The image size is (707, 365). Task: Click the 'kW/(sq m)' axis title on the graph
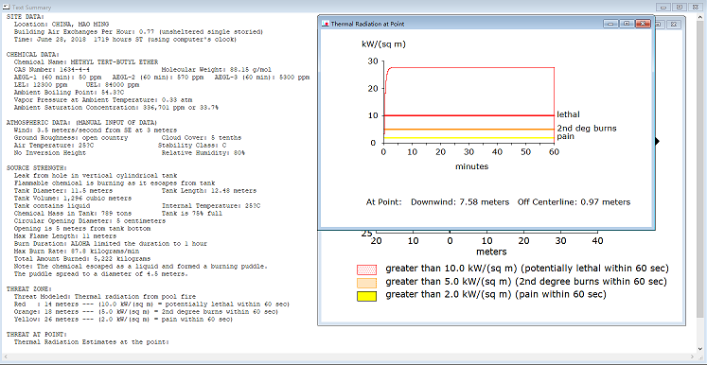(383, 44)
